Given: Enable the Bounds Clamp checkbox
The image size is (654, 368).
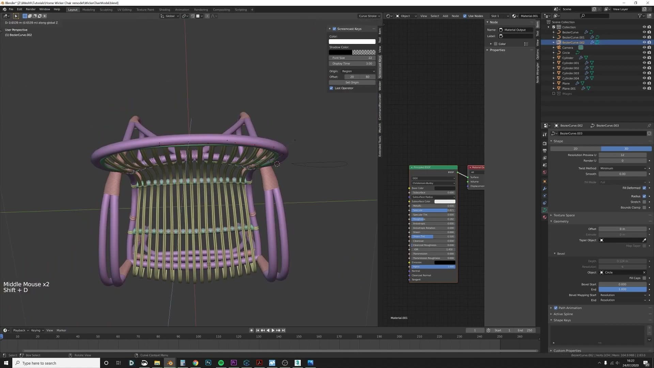Looking at the screenshot, I should (644, 208).
